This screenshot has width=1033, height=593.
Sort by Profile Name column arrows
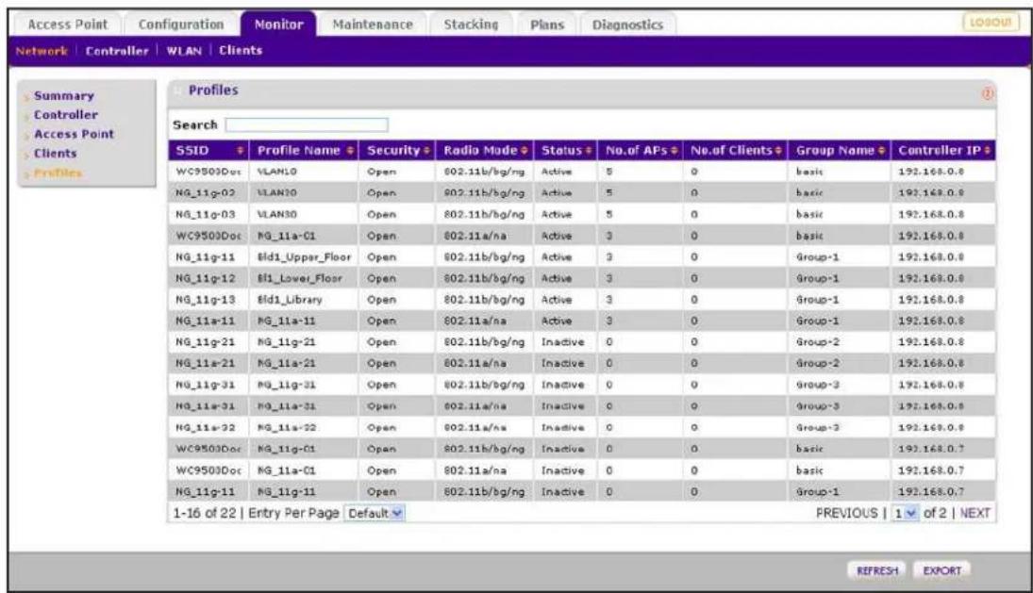(351, 151)
